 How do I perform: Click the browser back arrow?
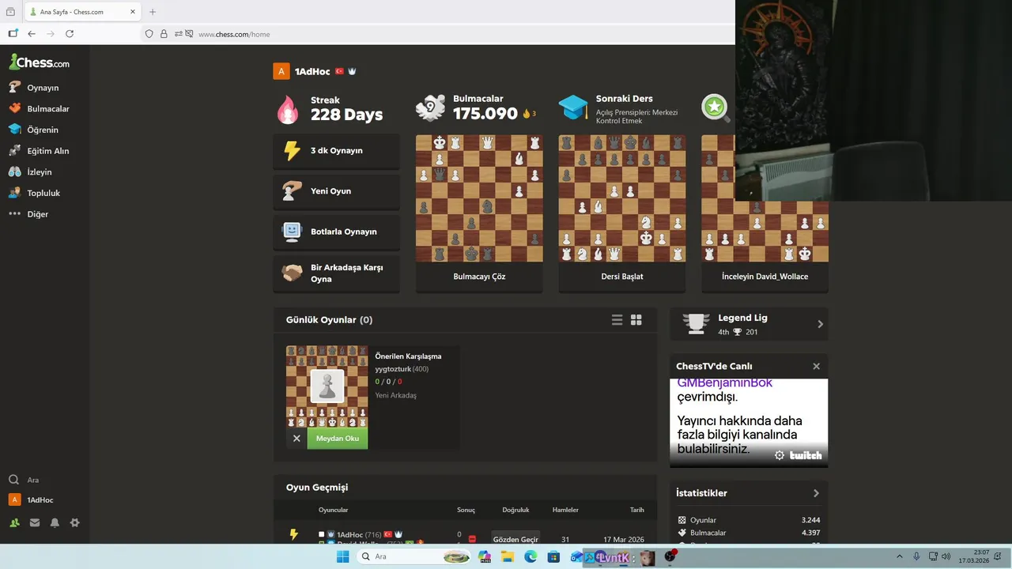[32, 34]
